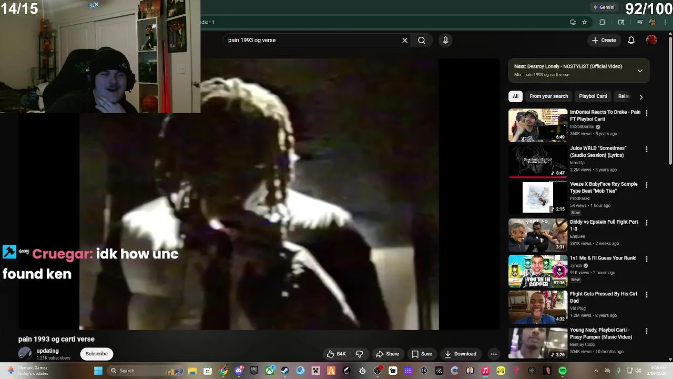Viewport: 673px width, 379px height.
Task: Open options for 1v1 Me video
Action: (647, 259)
